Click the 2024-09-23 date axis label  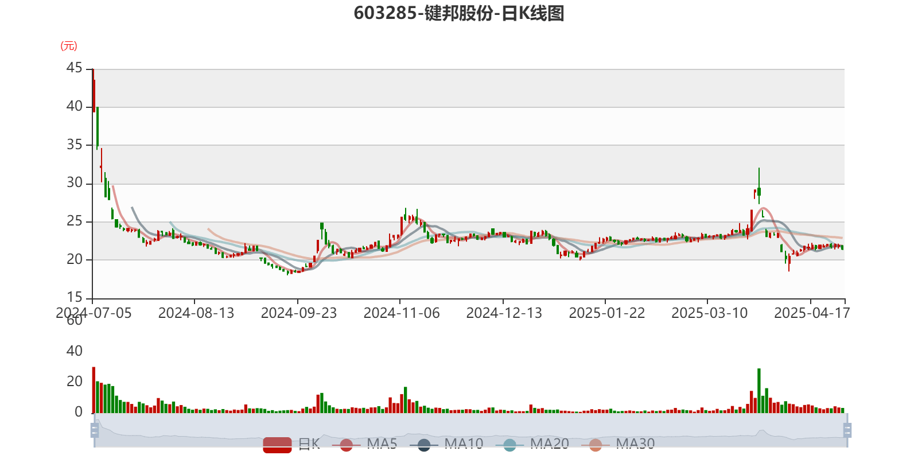(x=298, y=313)
